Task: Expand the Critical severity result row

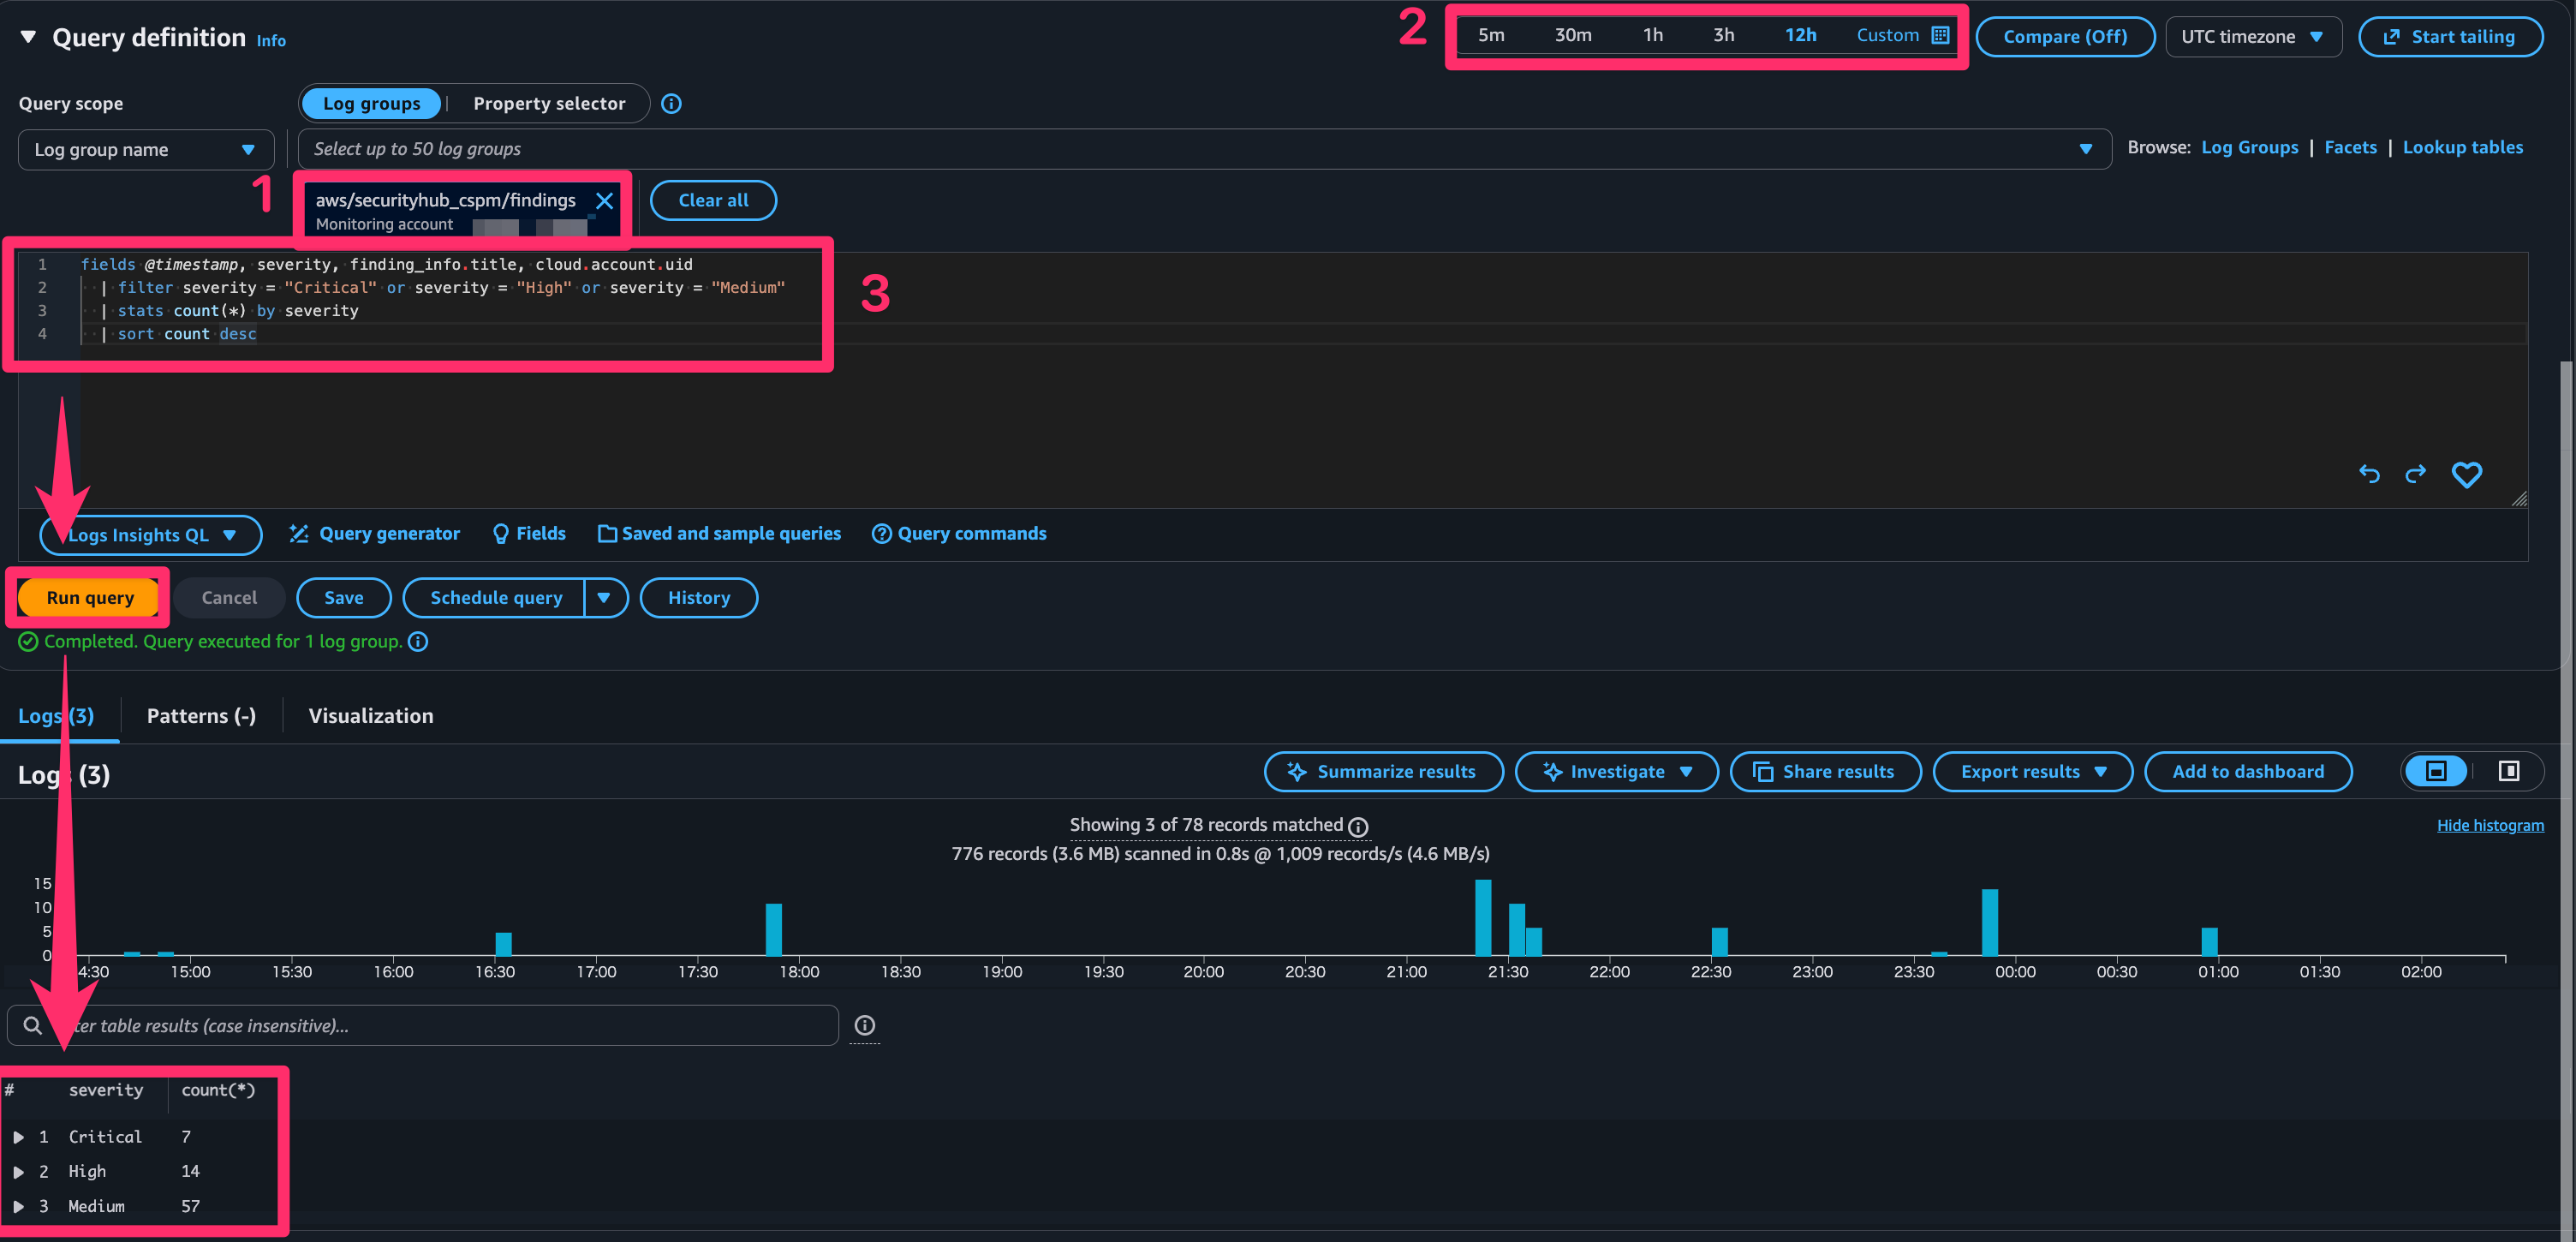Action: (18, 1137)
